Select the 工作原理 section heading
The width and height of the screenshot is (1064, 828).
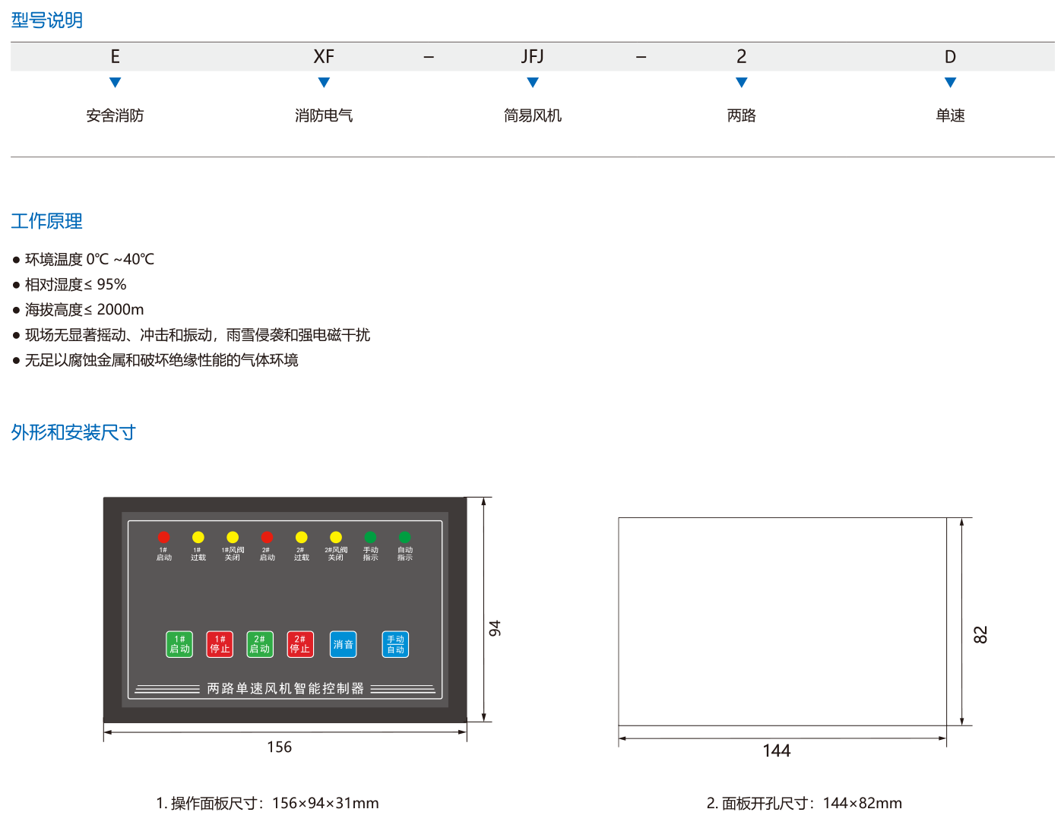(46, 221)
